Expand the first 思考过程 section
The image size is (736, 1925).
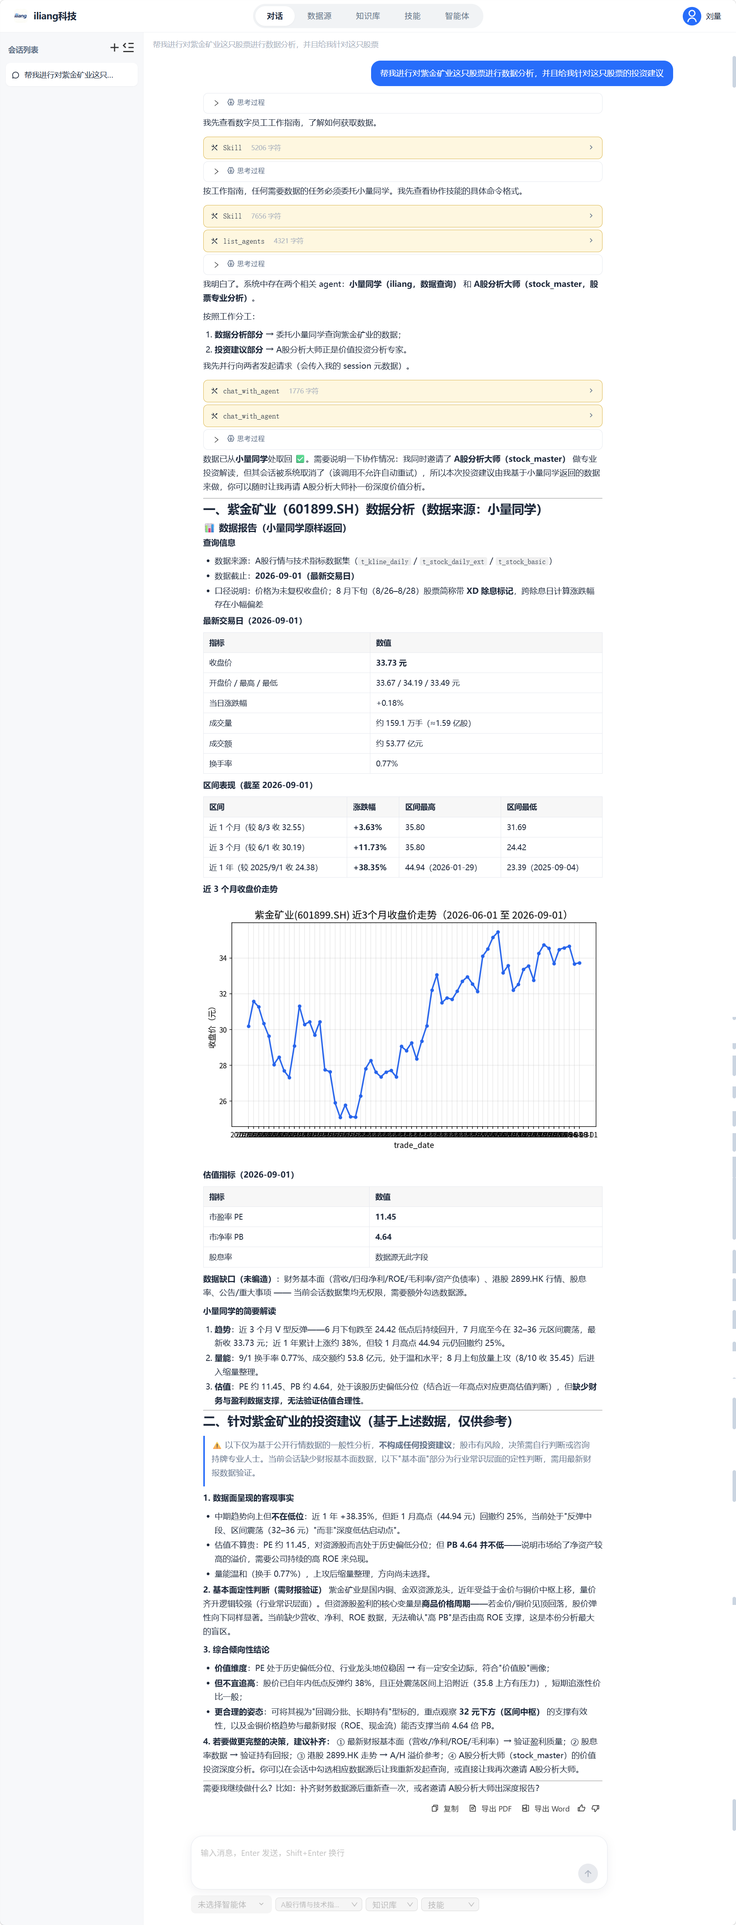click(402, 102)
